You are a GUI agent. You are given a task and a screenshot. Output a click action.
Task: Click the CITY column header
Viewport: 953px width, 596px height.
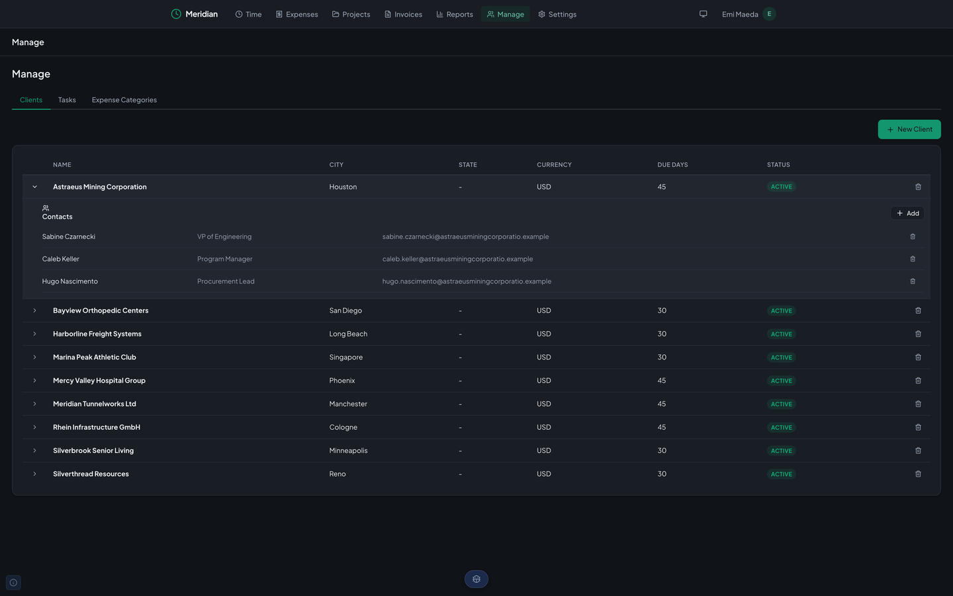(x=336, y=165)
